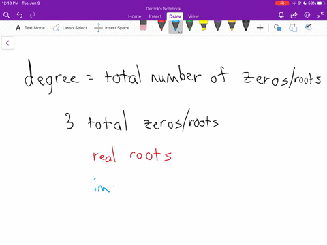
Task: Open Derrick's Notebook title
Action: 163,9
